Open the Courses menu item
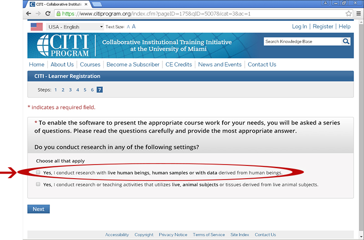364x240 pixels. click(90, 65)
